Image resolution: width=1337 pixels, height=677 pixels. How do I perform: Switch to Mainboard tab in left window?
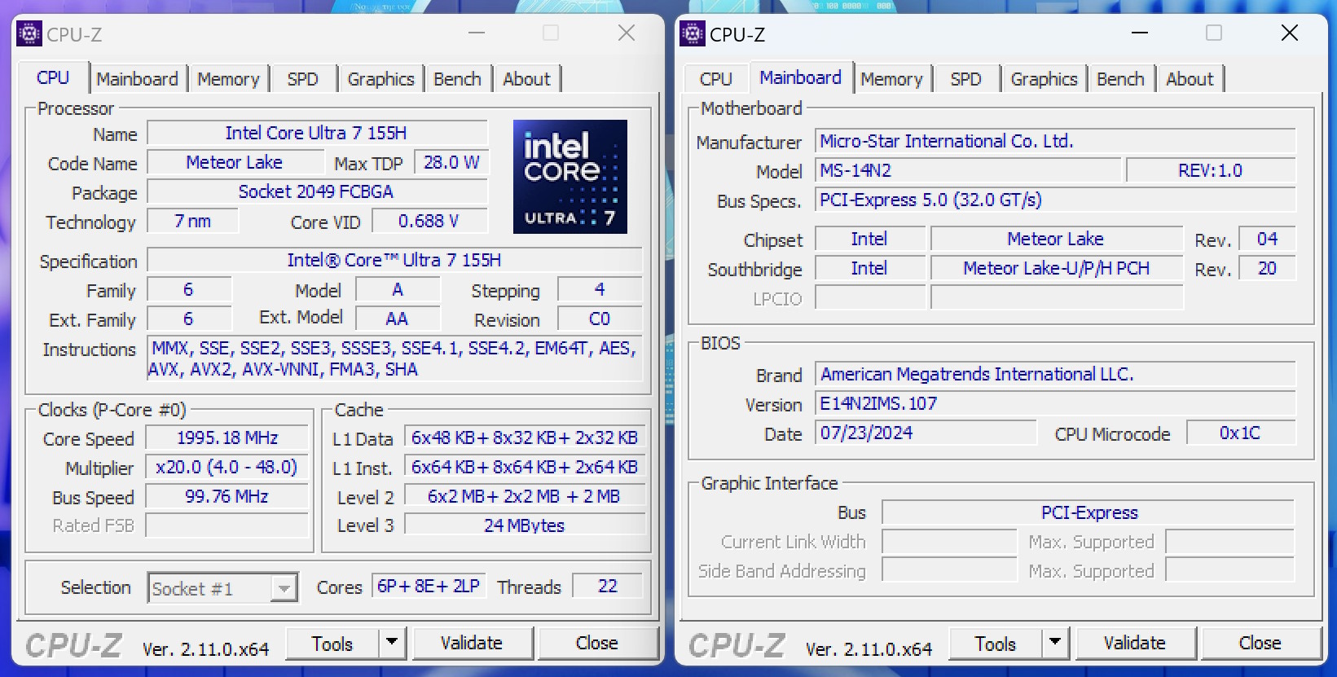(x=137, y=79)
